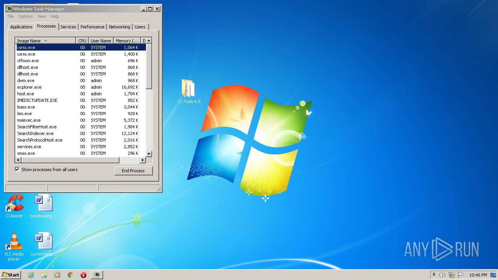
Task: Click the Task Manager title bar icon
Action: 9,9
